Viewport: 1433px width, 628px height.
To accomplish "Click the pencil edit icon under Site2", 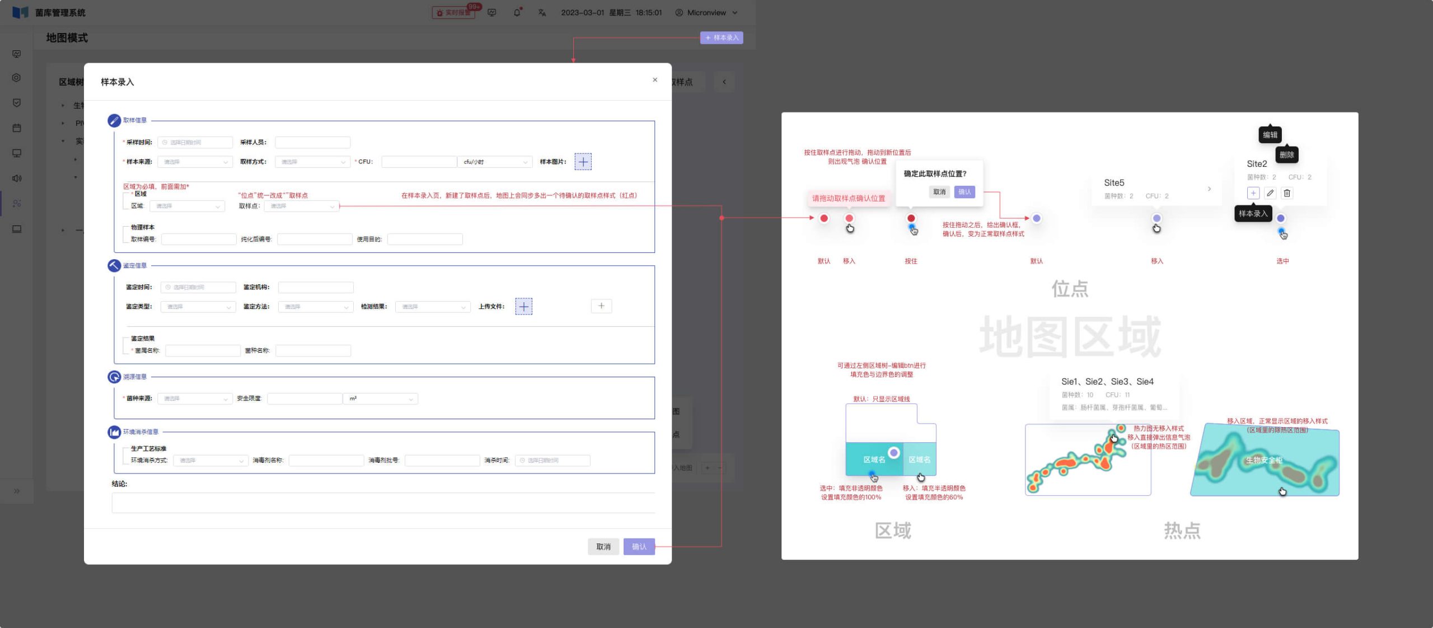I will click(x=1270, y=193).
